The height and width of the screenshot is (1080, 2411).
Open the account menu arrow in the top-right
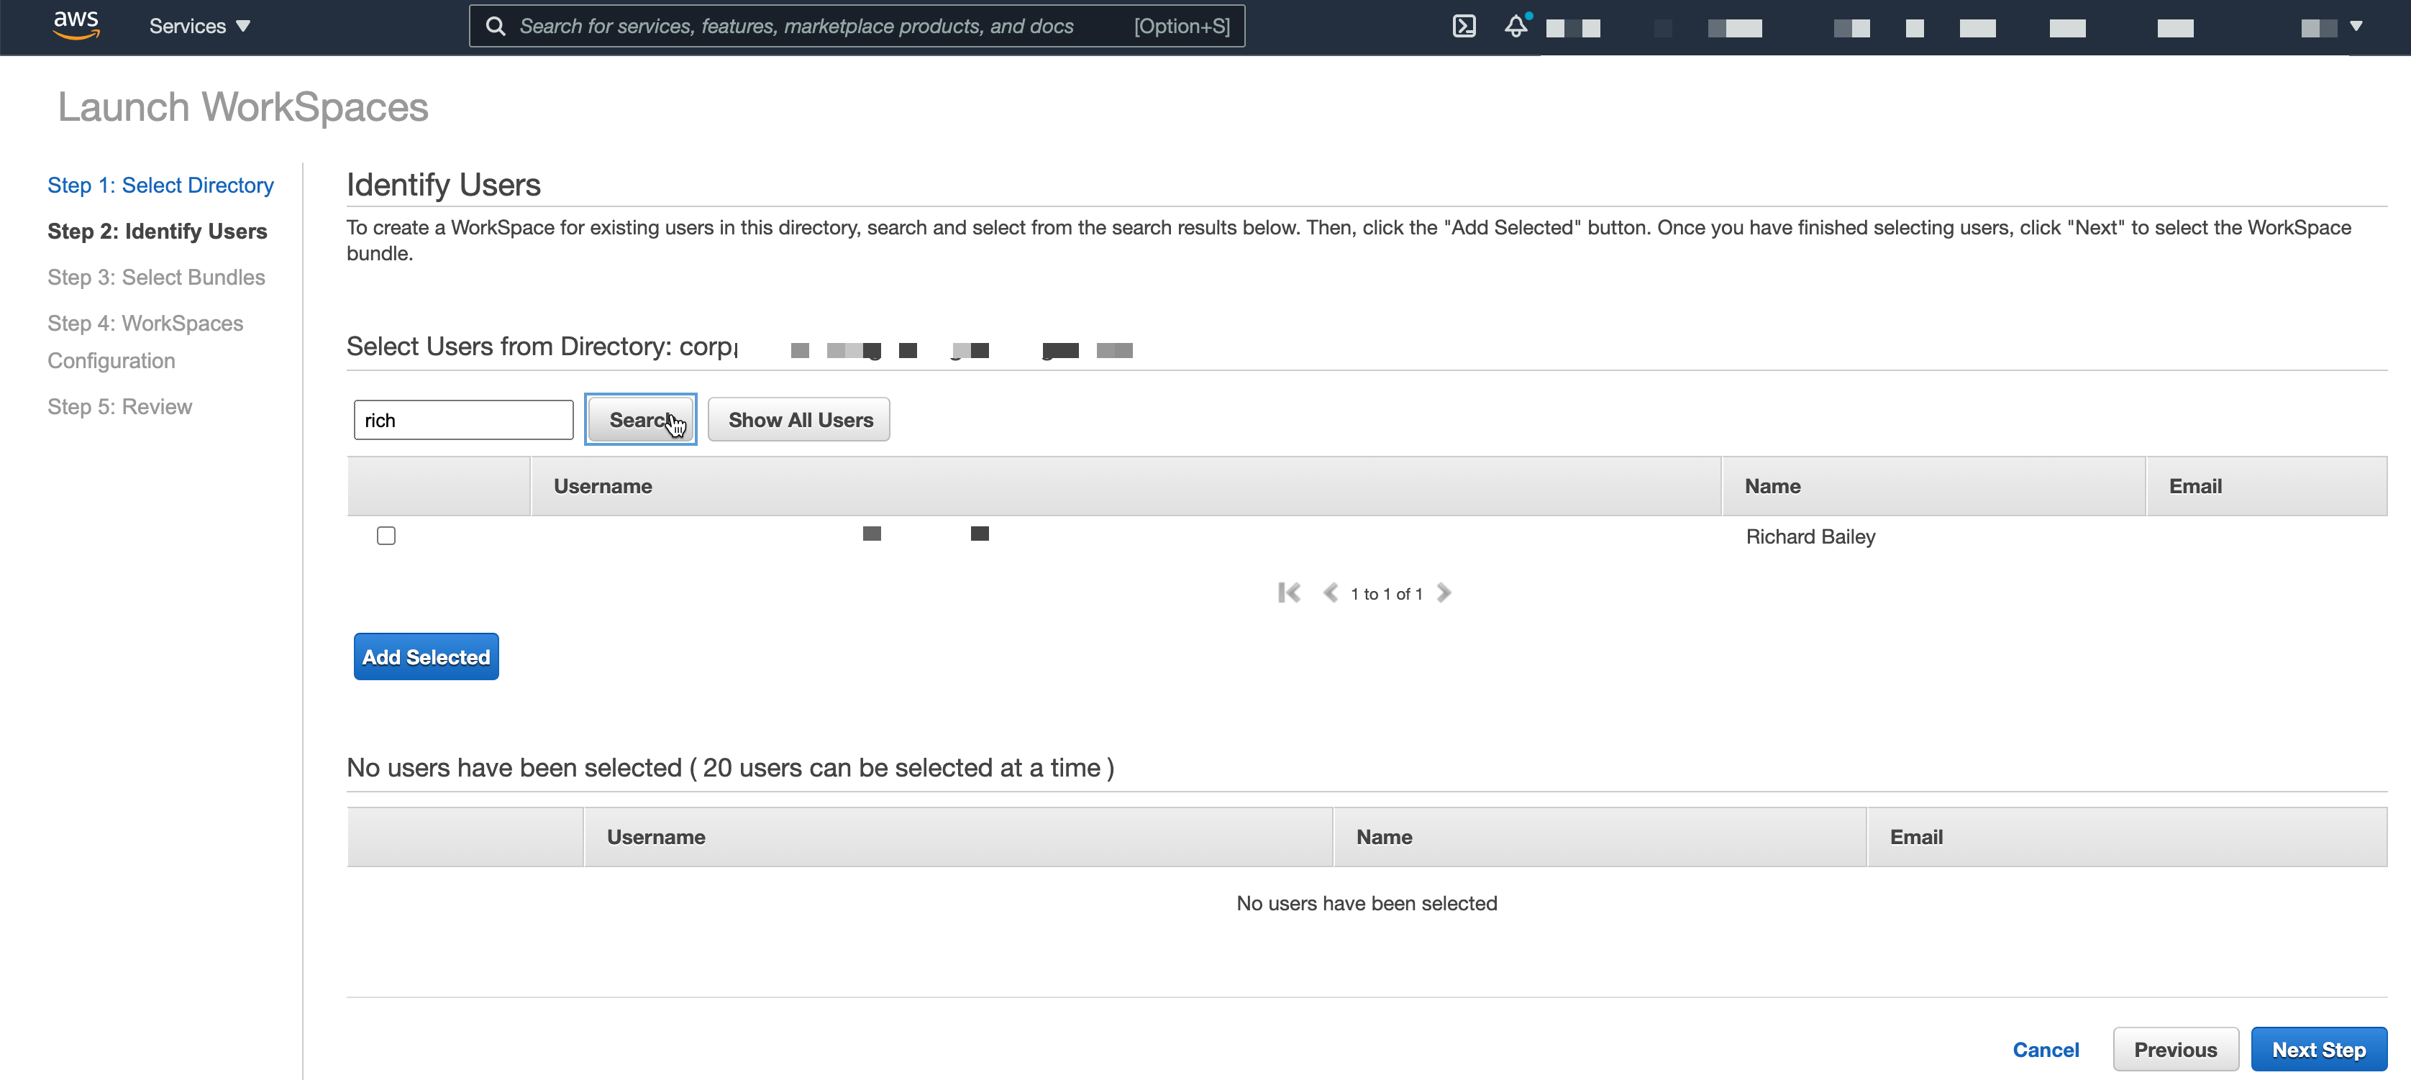[2356, 26]
